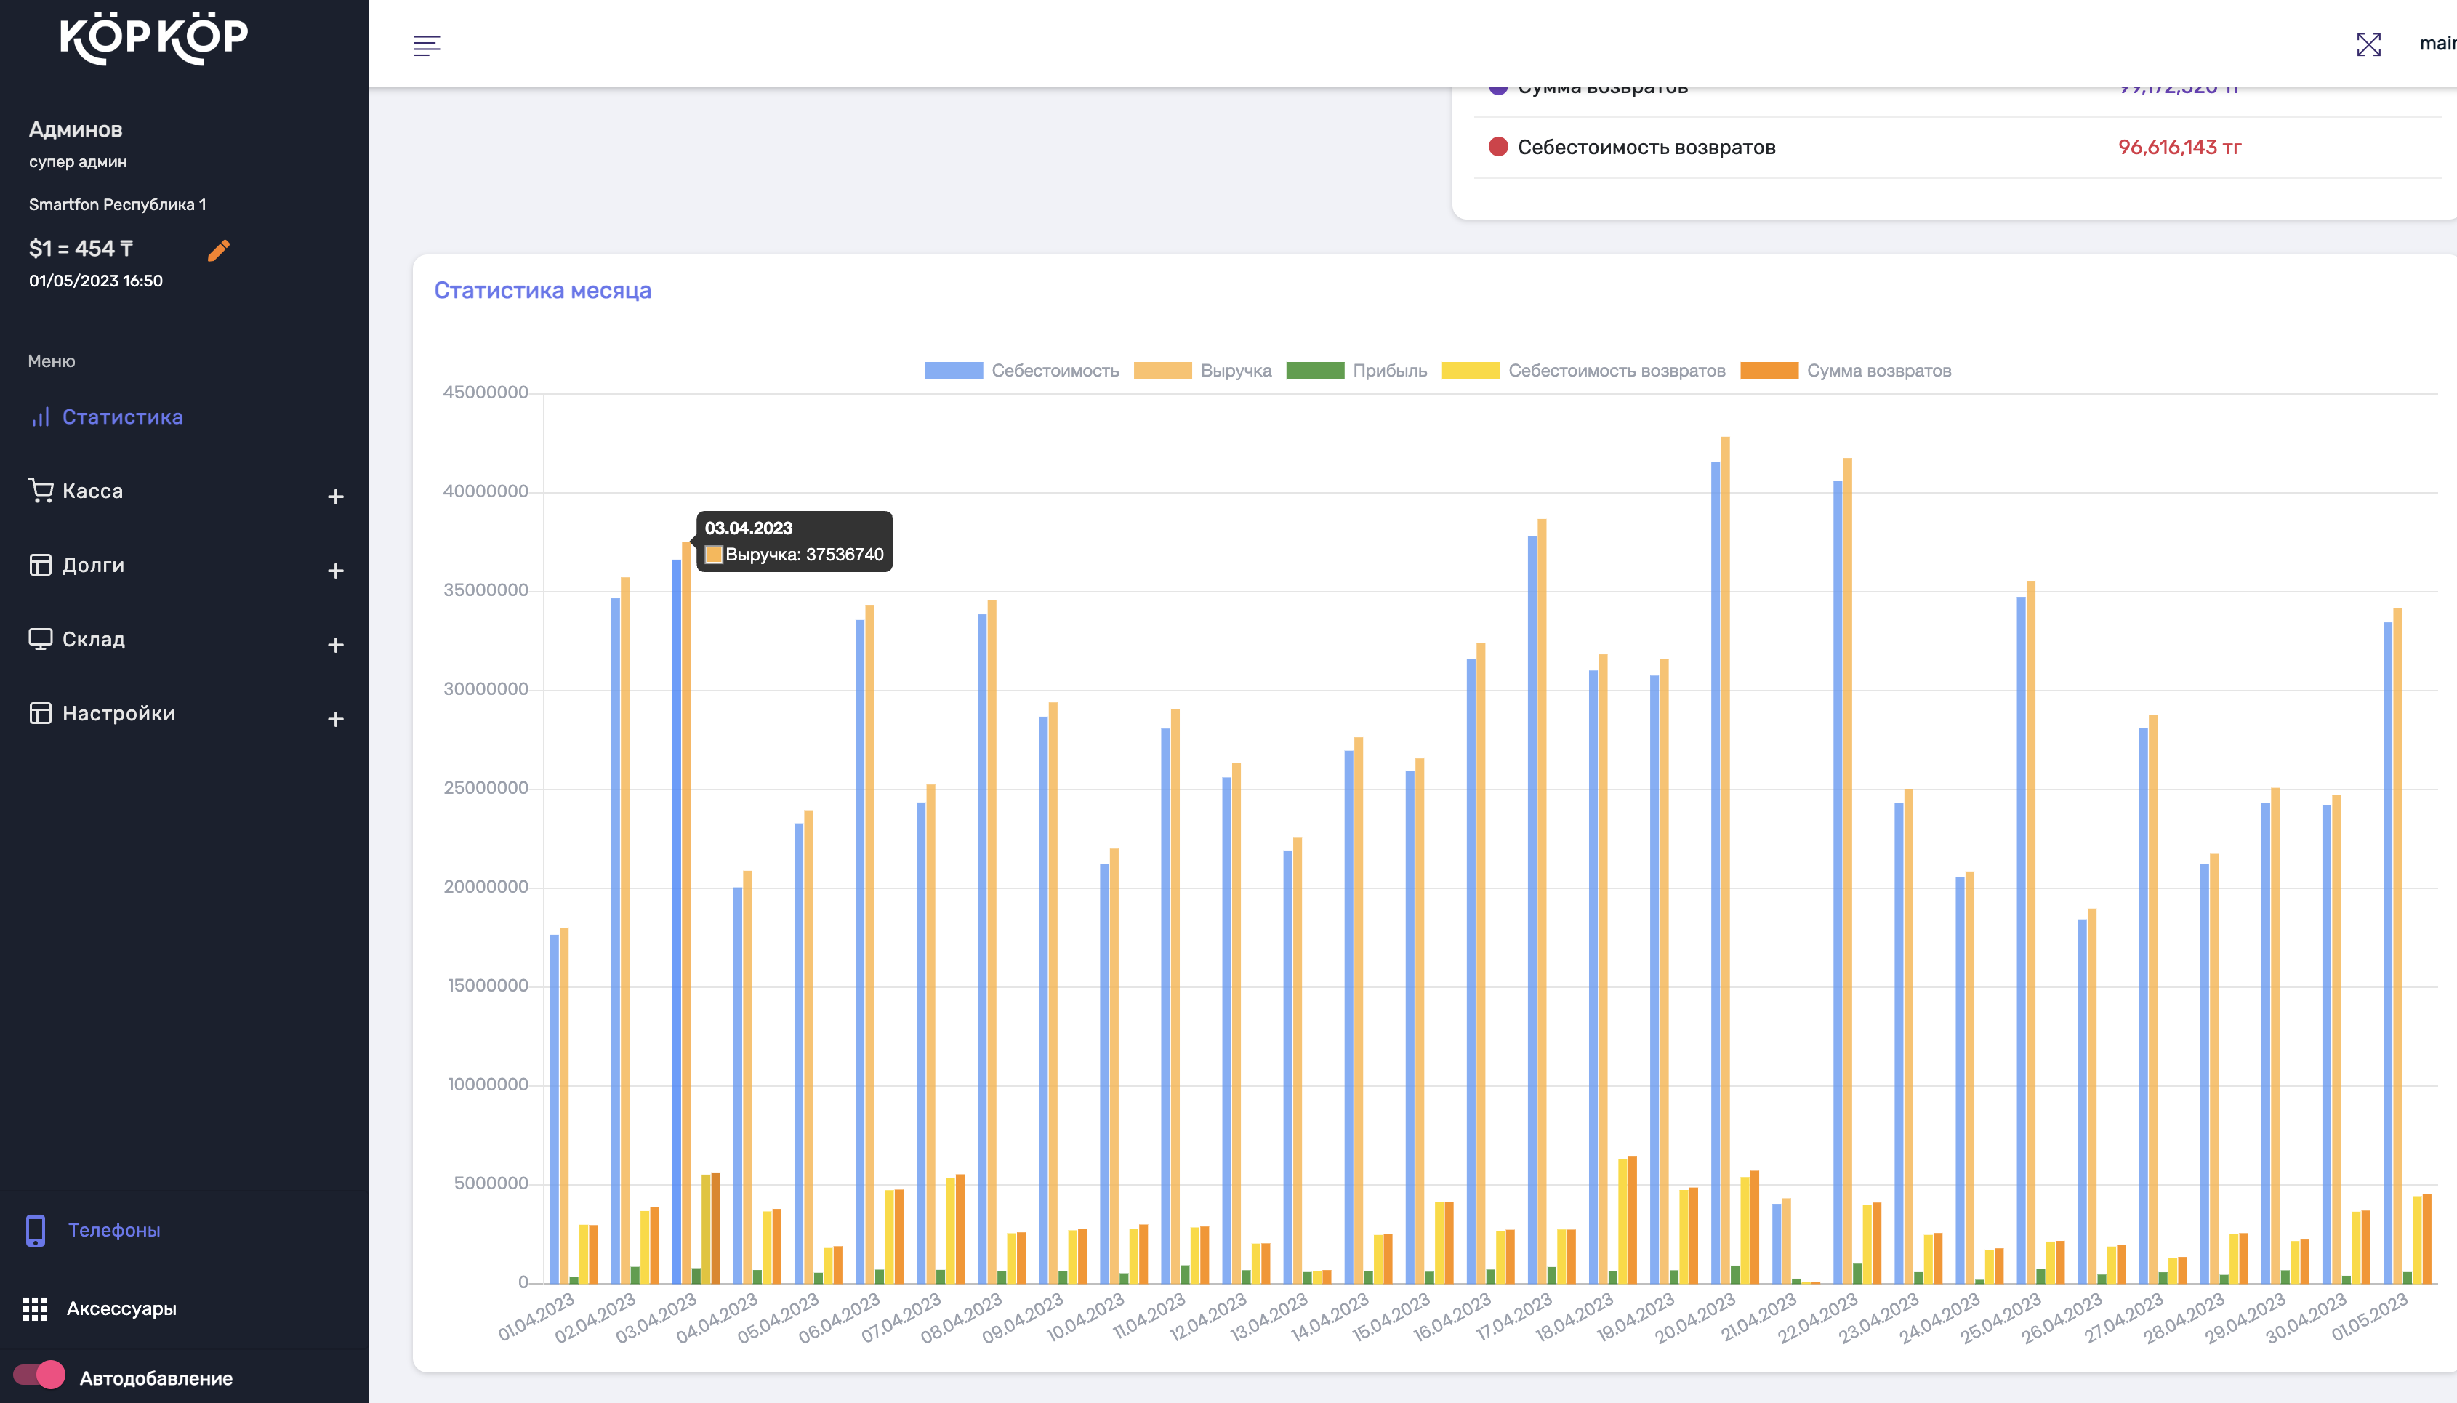Click the KÖPKÖP logo link
Image resolution: width=2457 pixels, height=1403 pixels.
click(x=154, y=39)
